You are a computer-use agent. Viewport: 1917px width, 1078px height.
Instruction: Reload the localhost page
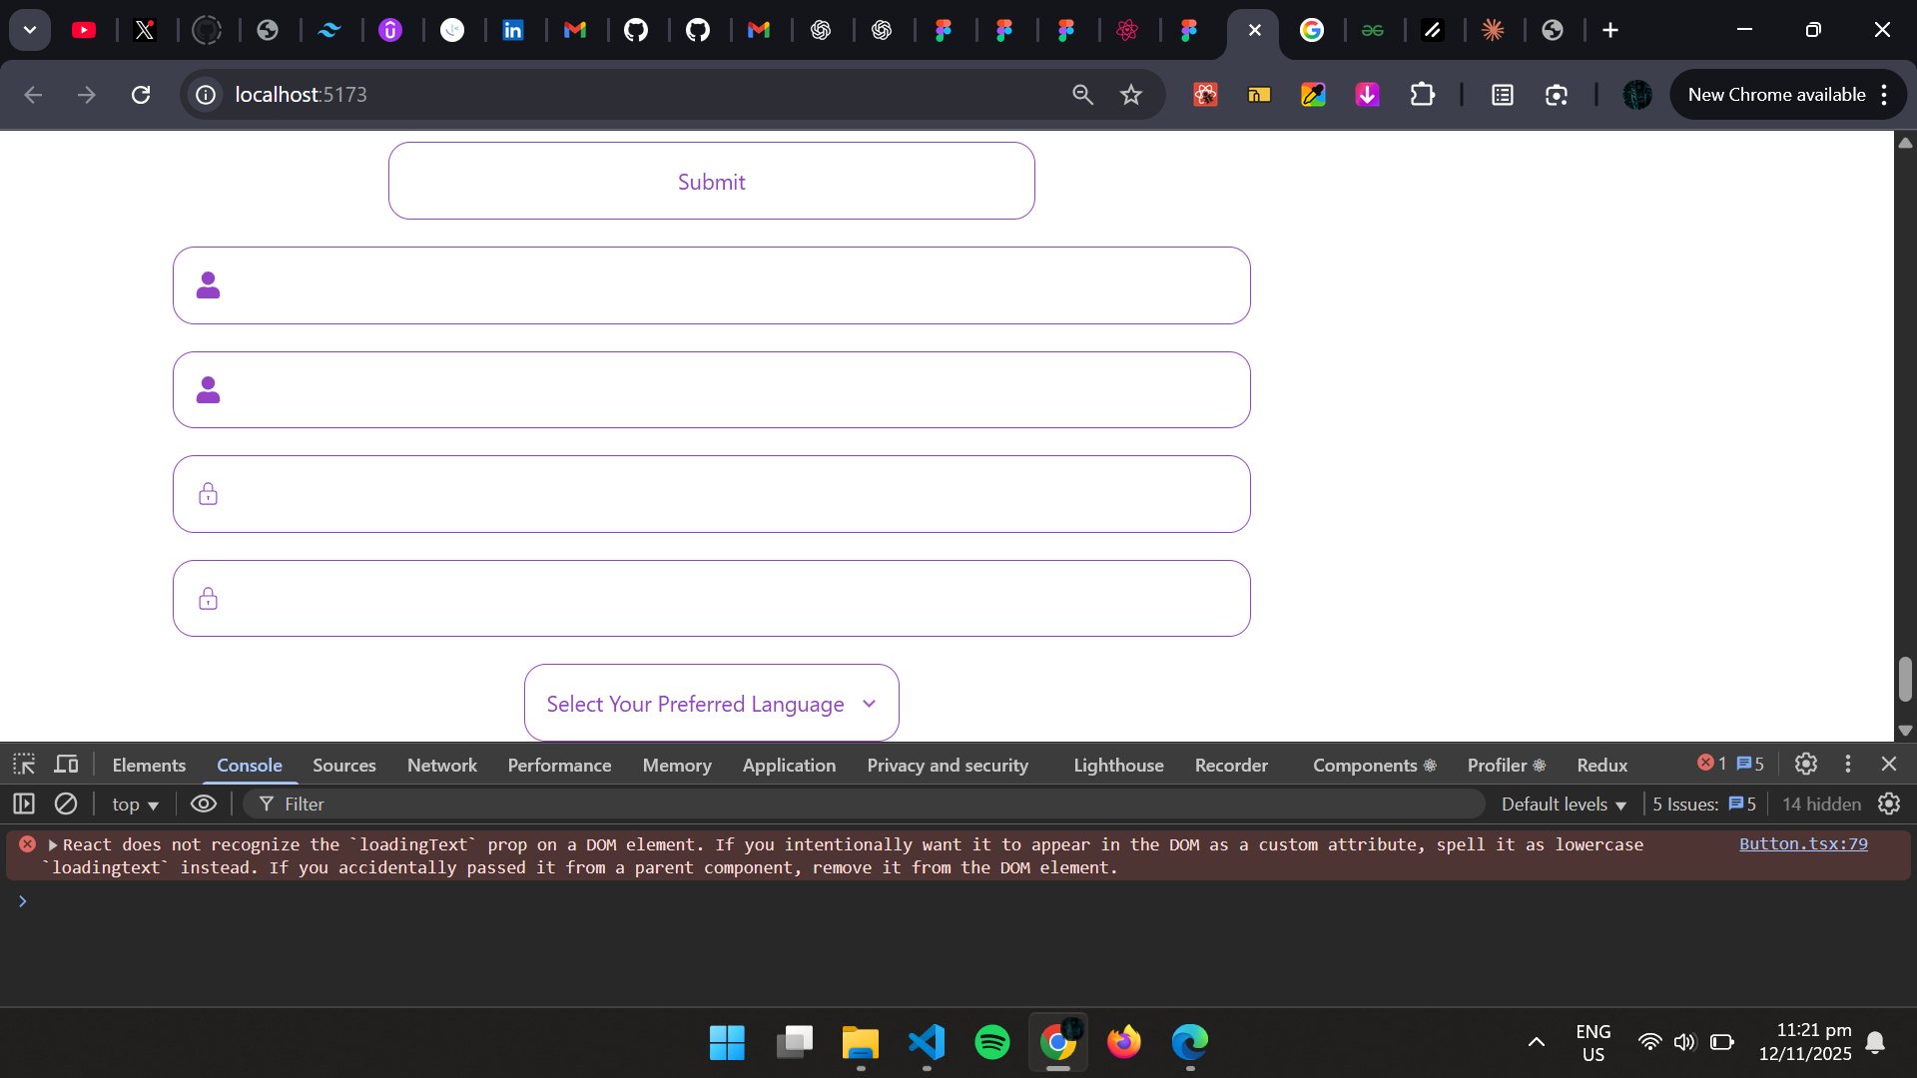[141, 95]
